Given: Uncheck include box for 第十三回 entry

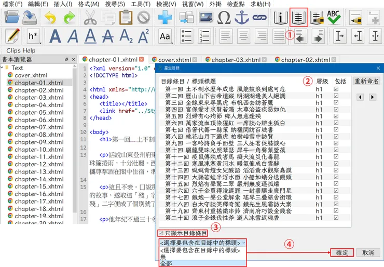Looking at the screenshot, I should (336, 170).
